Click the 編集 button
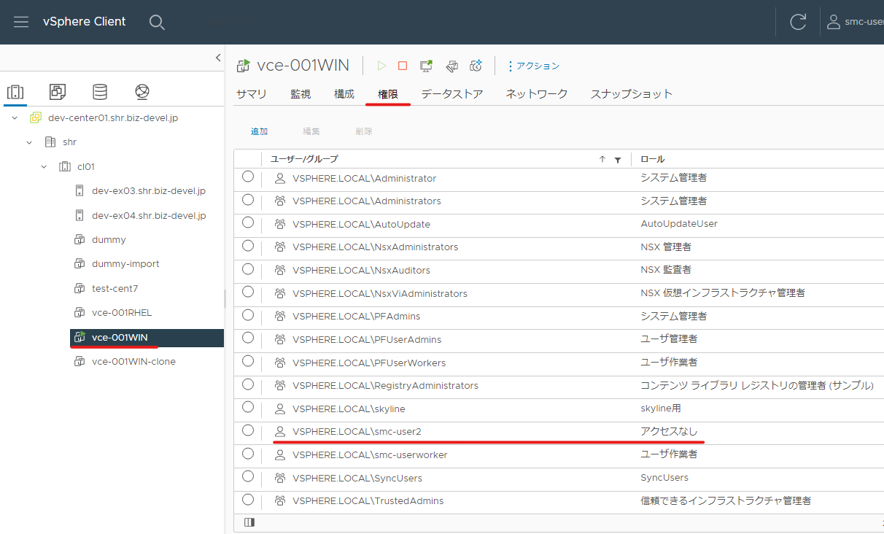Viewport: 884px width, 534px height. (x=311, y=131)
